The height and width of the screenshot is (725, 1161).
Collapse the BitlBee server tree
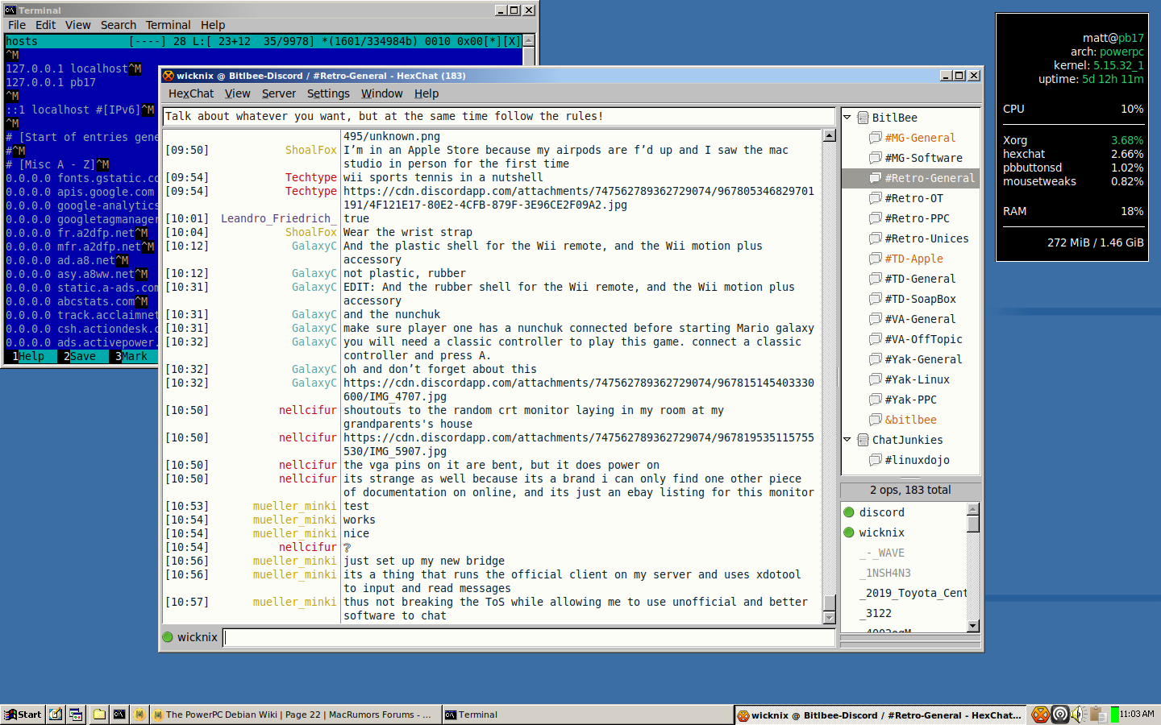[x=847, y=118]
